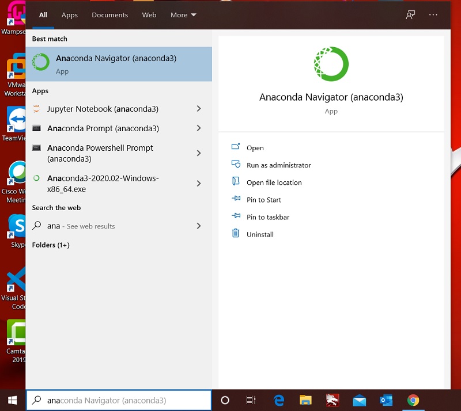Click the Anaconda3 installer exe icon
Viewport: 461px width, 411px height.
[x=36, y=178]
